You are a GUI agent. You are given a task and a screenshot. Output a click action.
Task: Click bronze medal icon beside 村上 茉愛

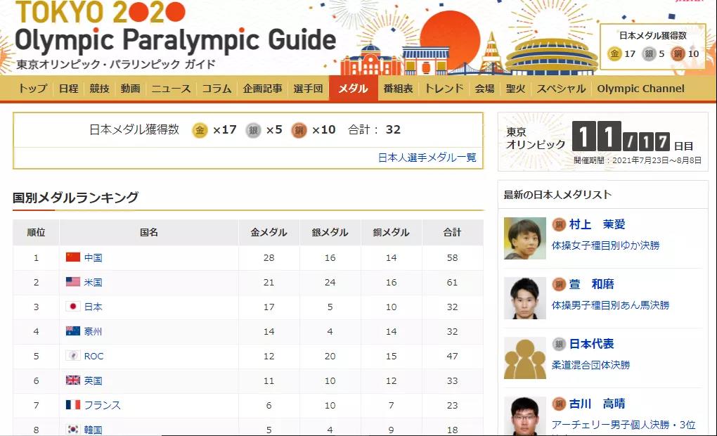point(559,224)
